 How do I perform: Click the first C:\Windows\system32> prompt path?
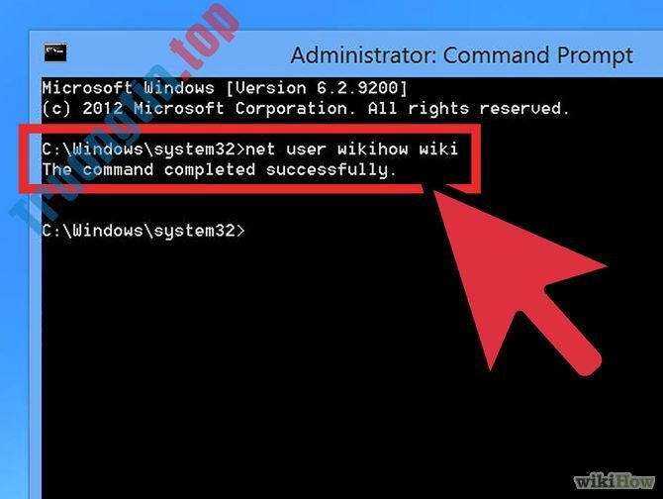[143, 150]
